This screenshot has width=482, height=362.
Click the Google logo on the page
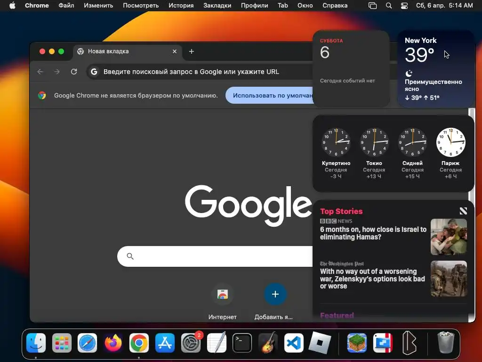tap(249, 206)
